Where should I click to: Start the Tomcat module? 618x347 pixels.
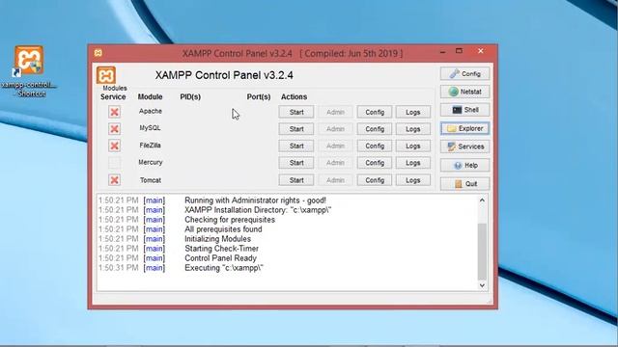[x=296, y=180]
